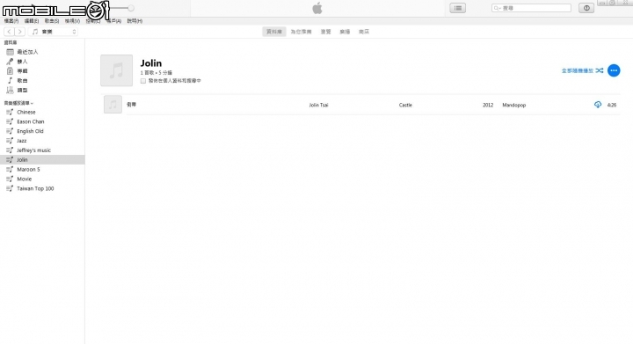Go forward with the right arrow button
The image size is (633, 344).
(x=19, y=32)
